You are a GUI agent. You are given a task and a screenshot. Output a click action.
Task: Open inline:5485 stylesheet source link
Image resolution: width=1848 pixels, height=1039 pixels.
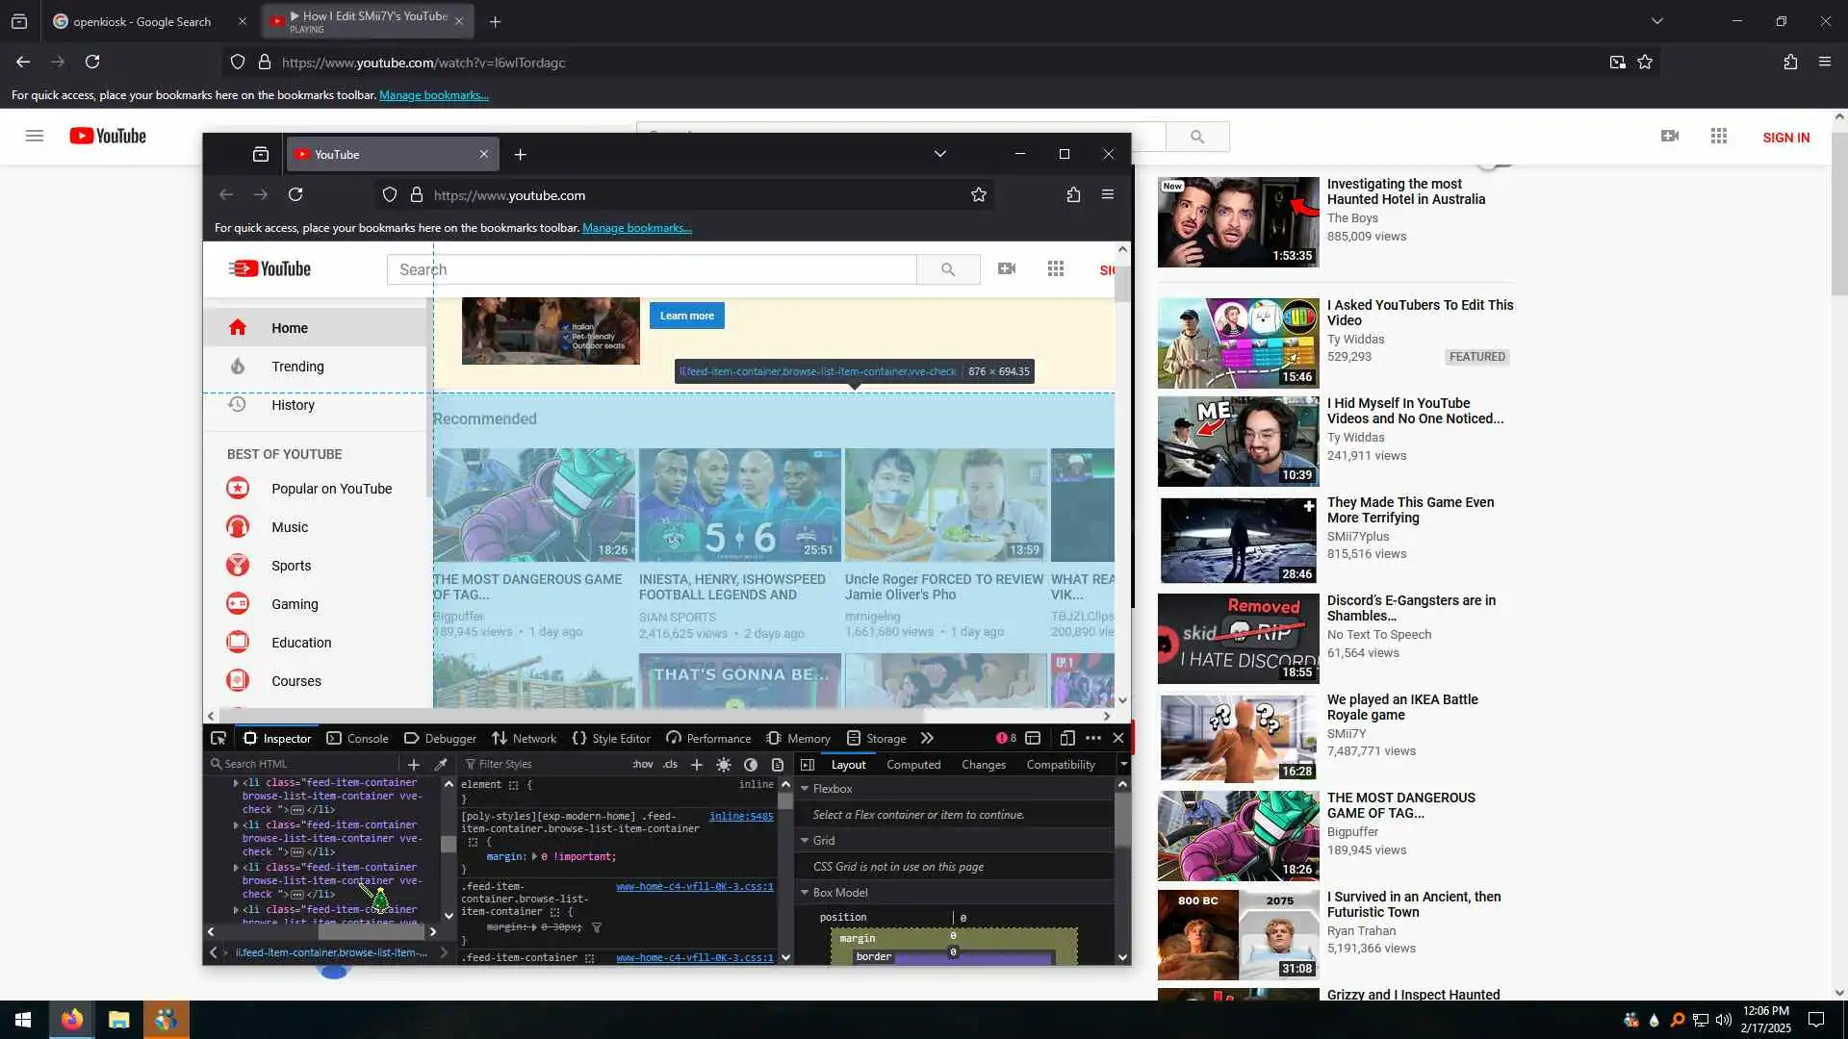741,816
